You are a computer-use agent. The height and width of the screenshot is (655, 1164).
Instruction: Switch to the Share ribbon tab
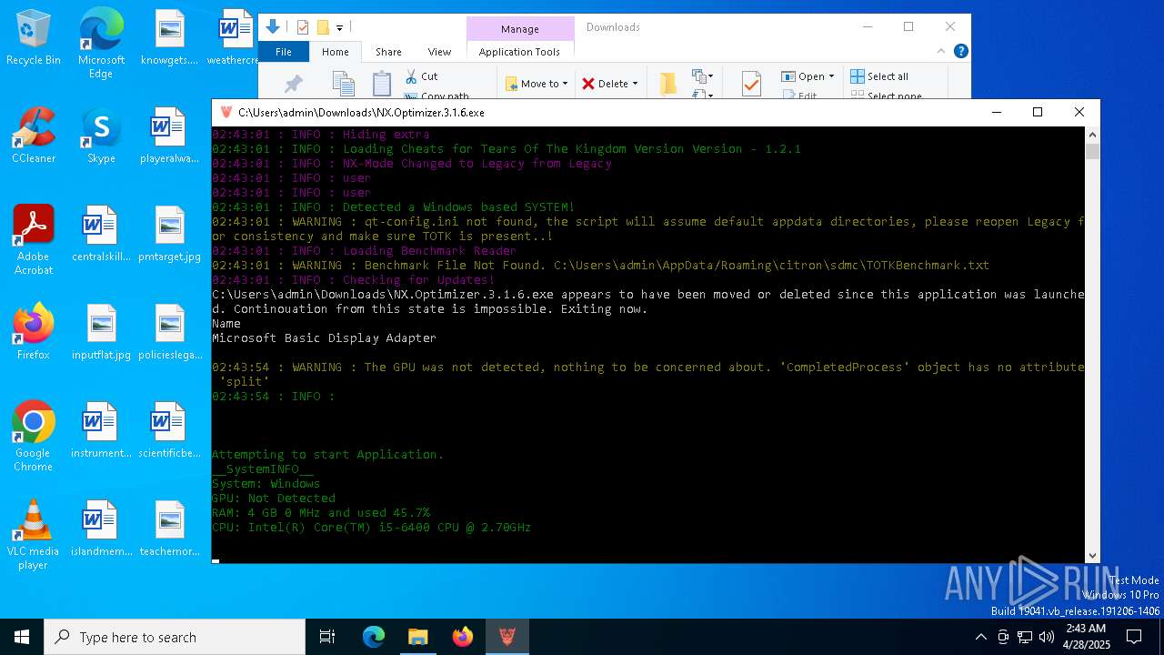pyautogui.click(x=388, y=52)
